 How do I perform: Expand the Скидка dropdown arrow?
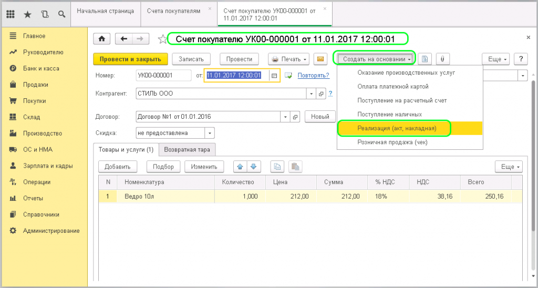[209, 133]
